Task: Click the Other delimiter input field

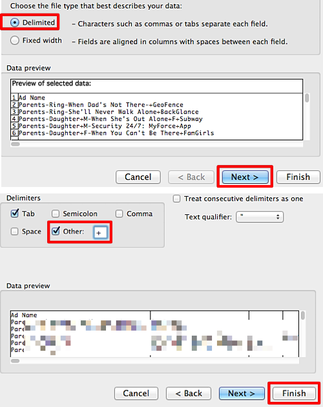Action: [x=100, y=232]
